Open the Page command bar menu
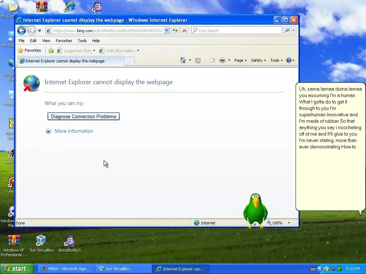This screenshot has height=274, width=366. click(x=241, y=60)
